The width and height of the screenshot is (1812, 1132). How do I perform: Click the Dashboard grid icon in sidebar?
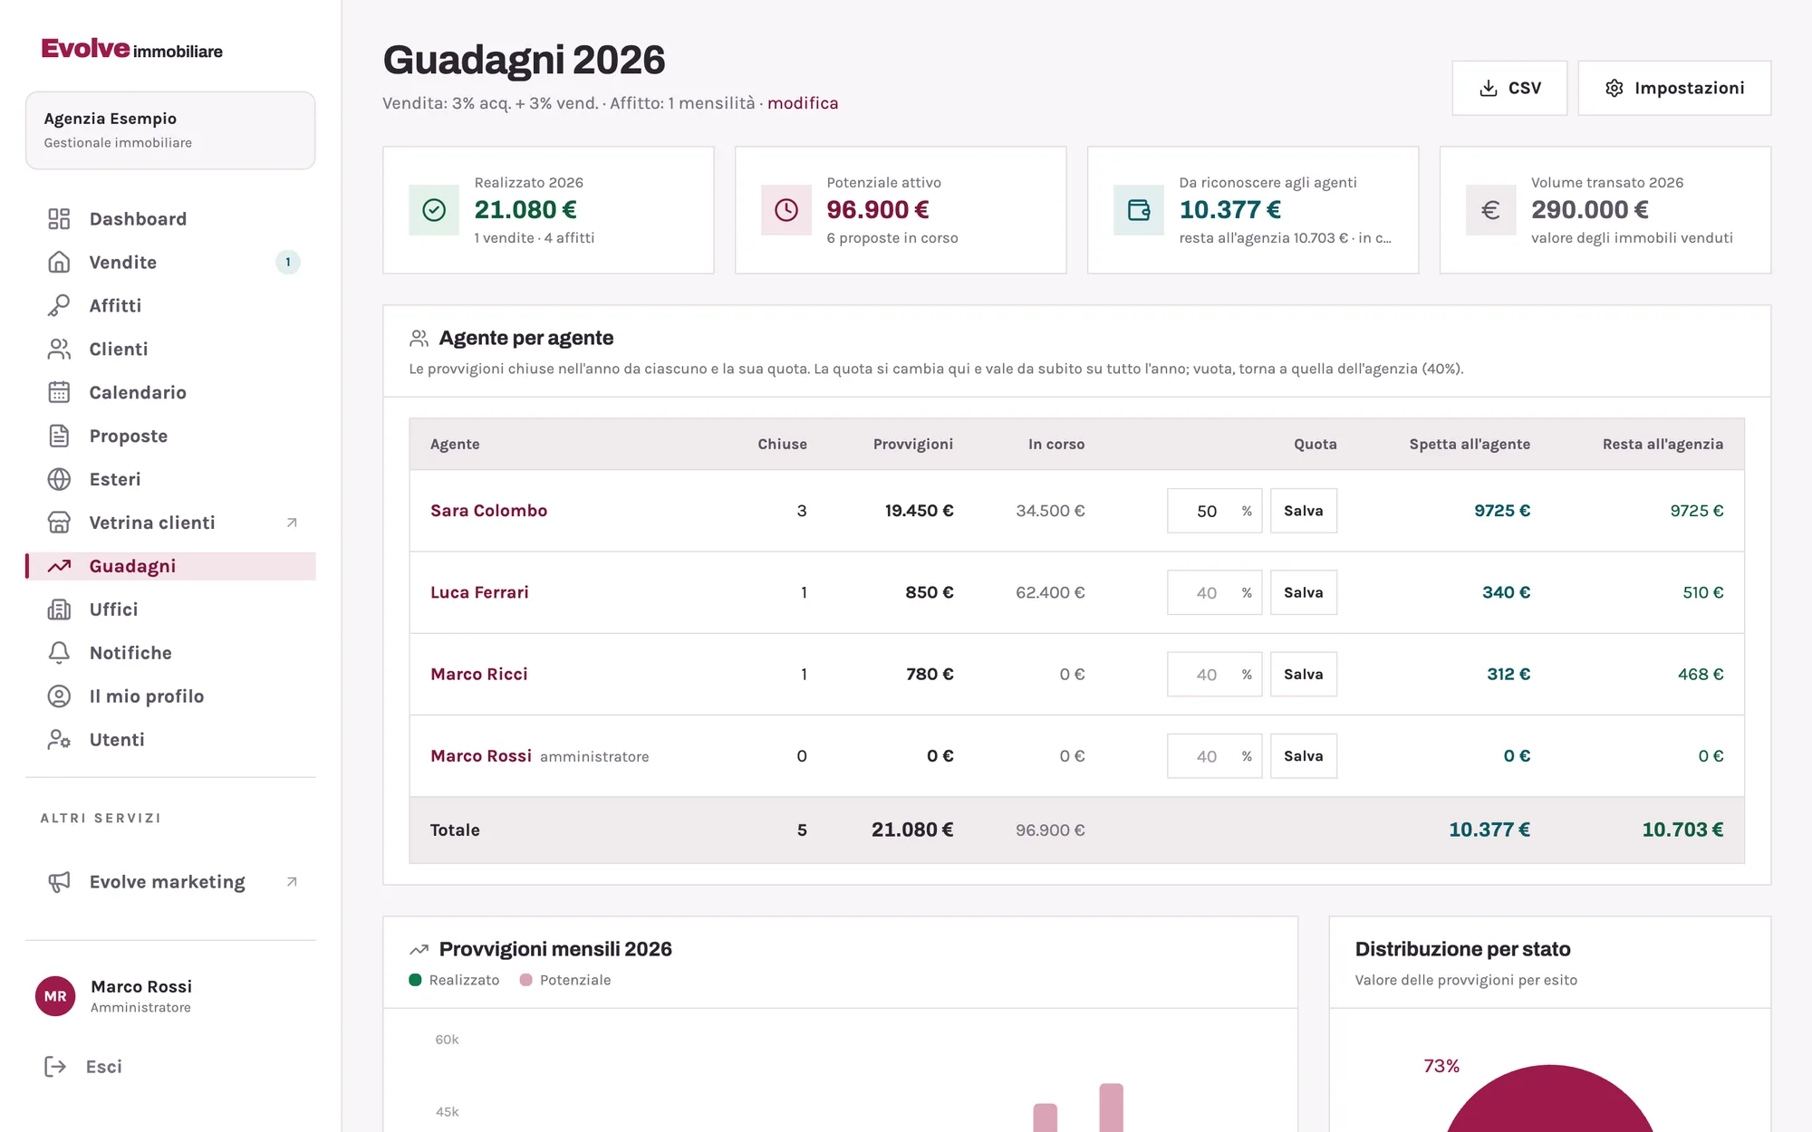tap(59, 219)
